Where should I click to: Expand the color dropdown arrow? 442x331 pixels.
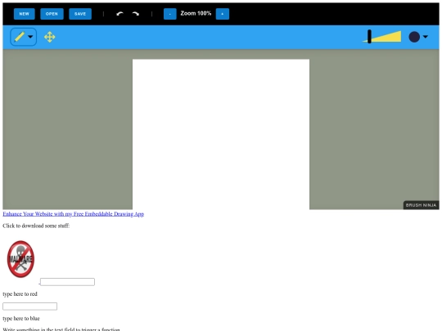[426, 37]
